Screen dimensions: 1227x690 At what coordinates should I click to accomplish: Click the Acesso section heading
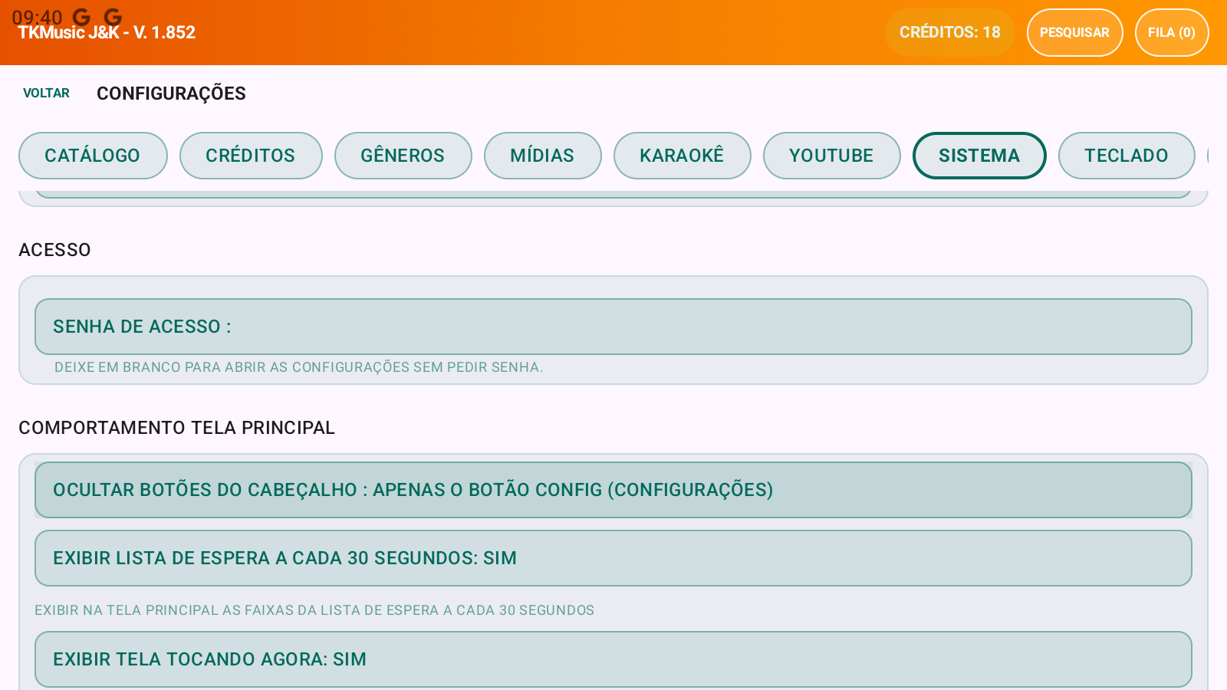pos(54,250)
